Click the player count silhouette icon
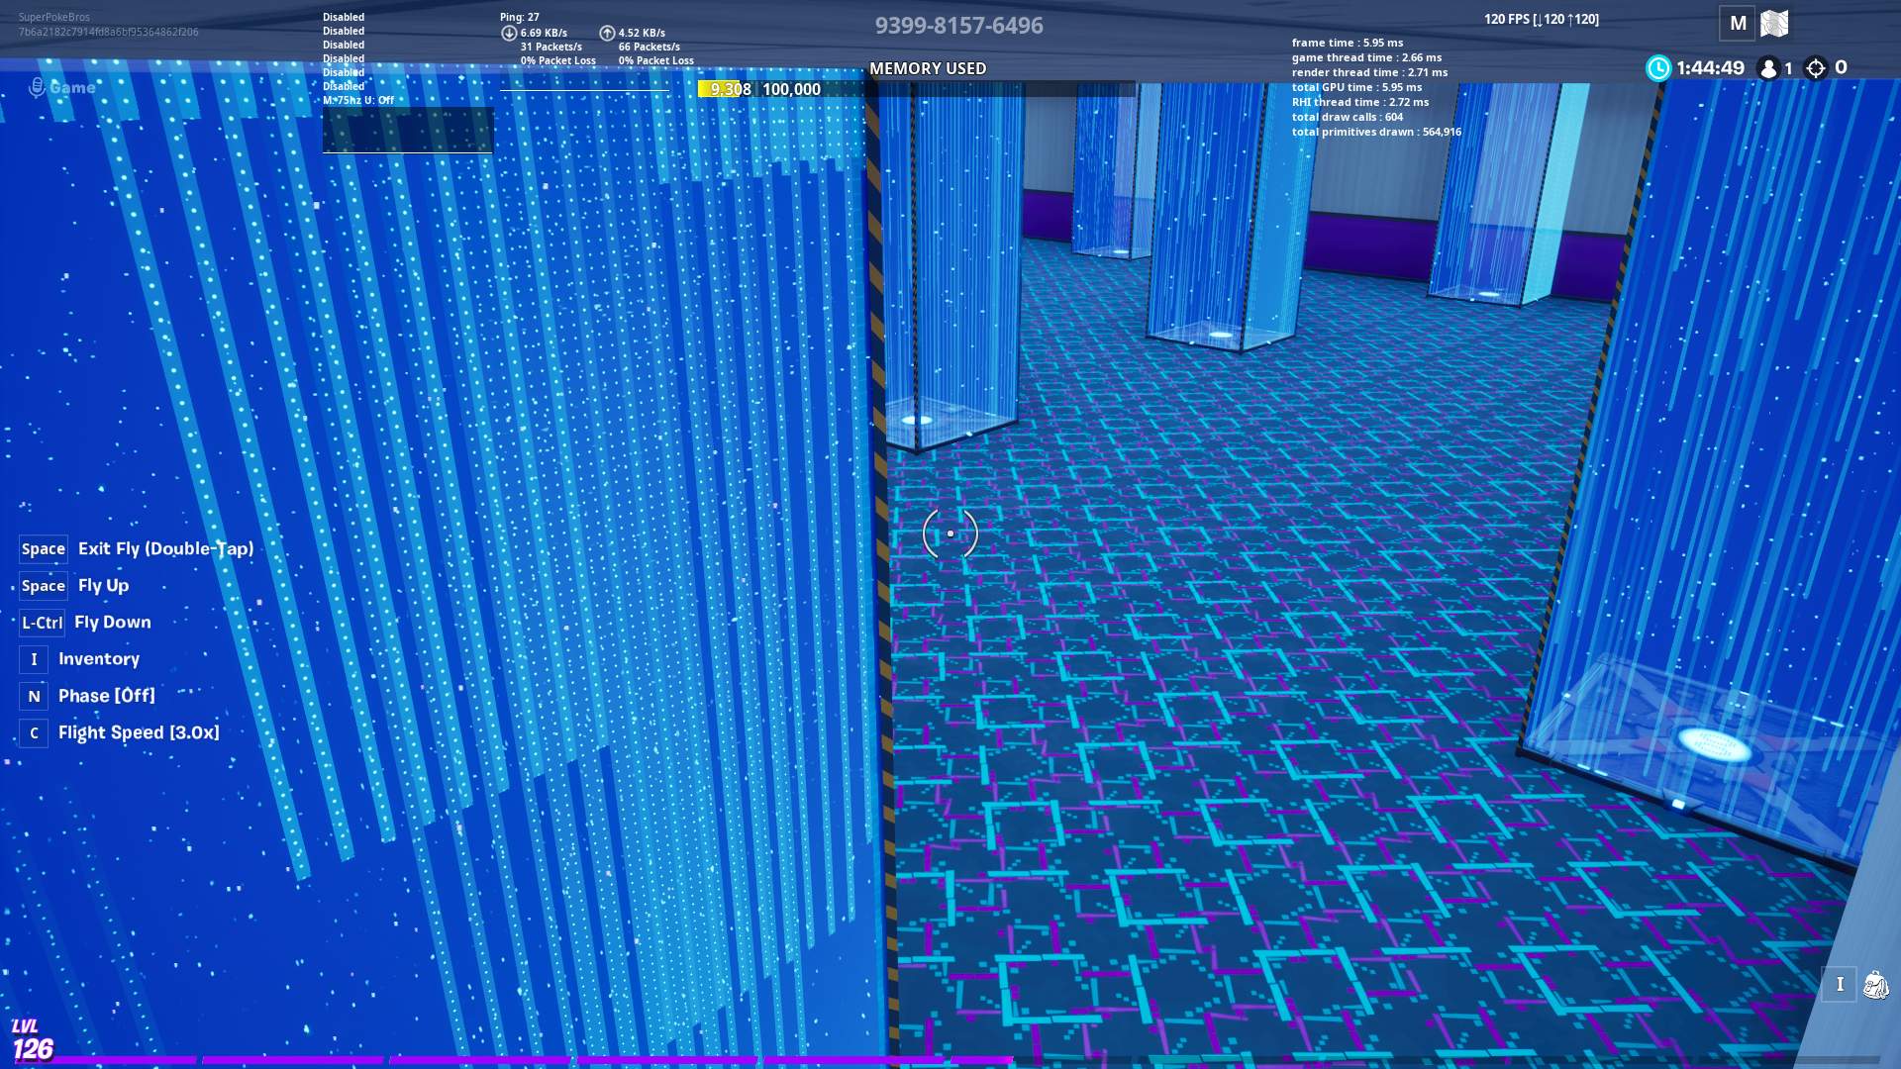 tap(1768, 68)
